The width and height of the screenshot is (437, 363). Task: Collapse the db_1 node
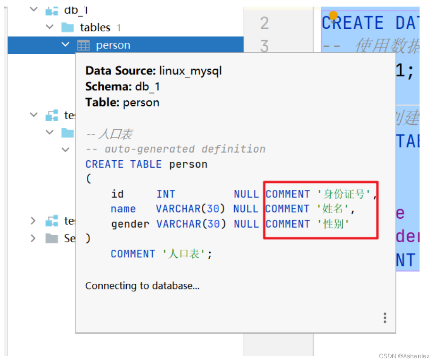32,9
